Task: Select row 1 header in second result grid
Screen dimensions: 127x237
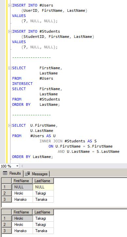Action: (x=7, y=218)
